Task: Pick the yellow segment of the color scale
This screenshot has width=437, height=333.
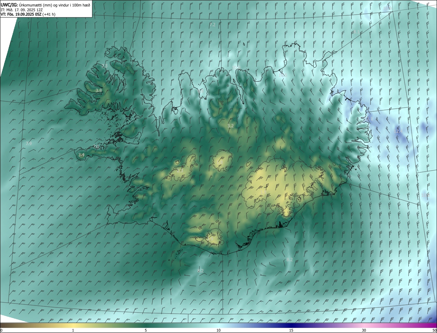Action: [x=73, y=325]
